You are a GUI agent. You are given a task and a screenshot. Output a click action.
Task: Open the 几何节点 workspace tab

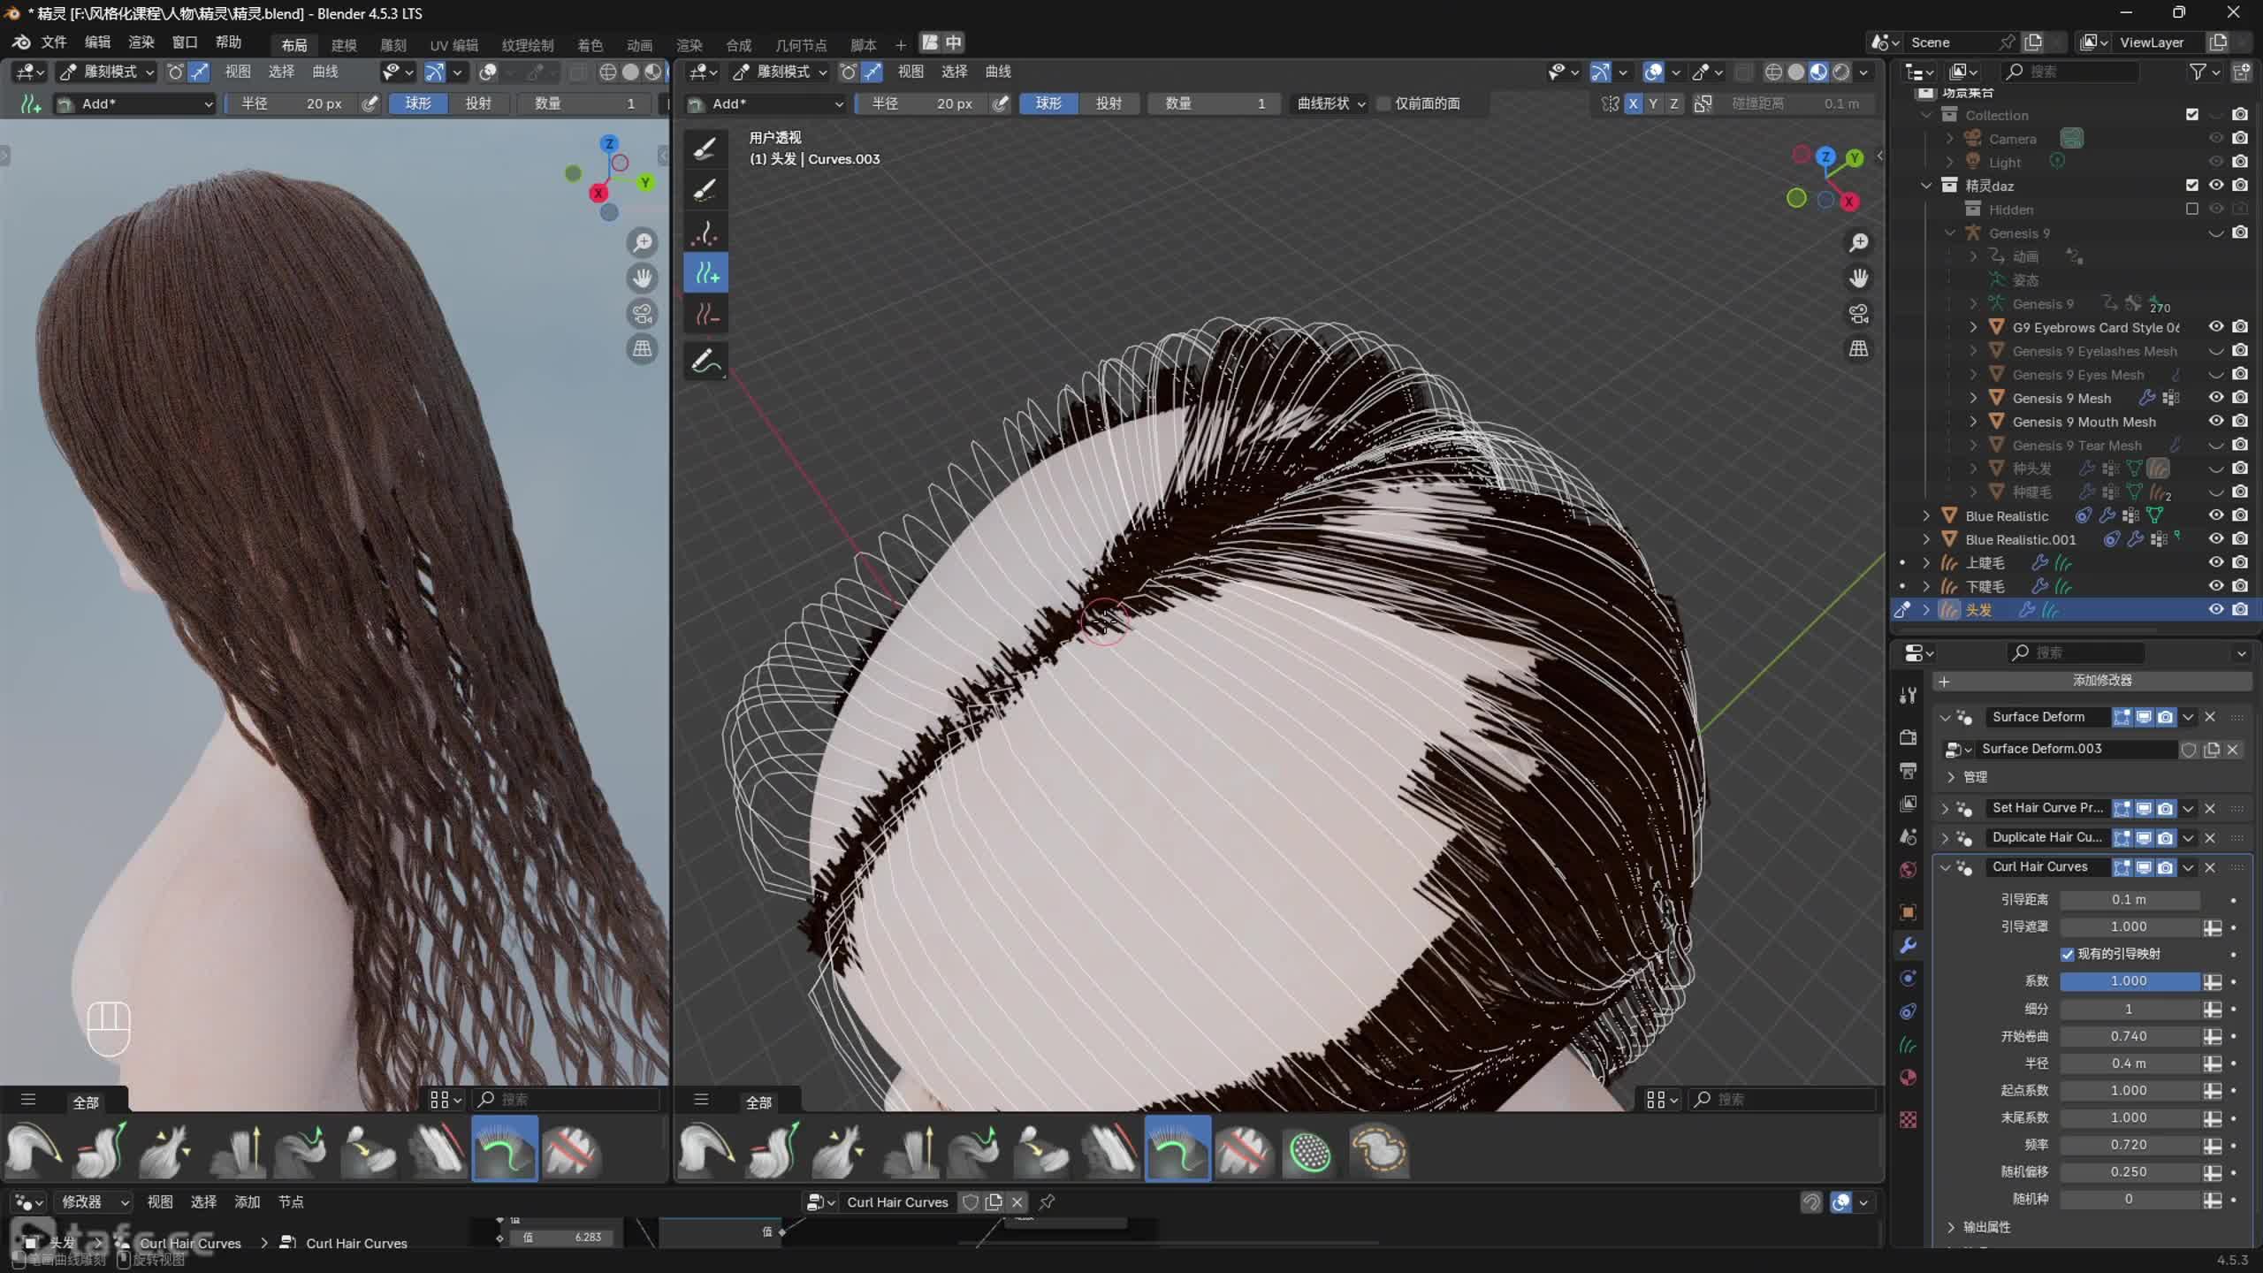pos(800,44)
